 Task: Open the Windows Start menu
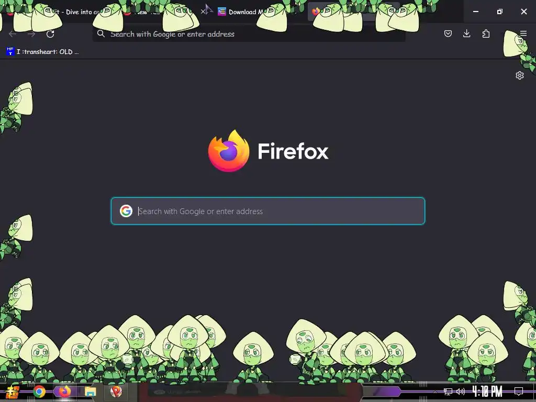tap(12, 392)
